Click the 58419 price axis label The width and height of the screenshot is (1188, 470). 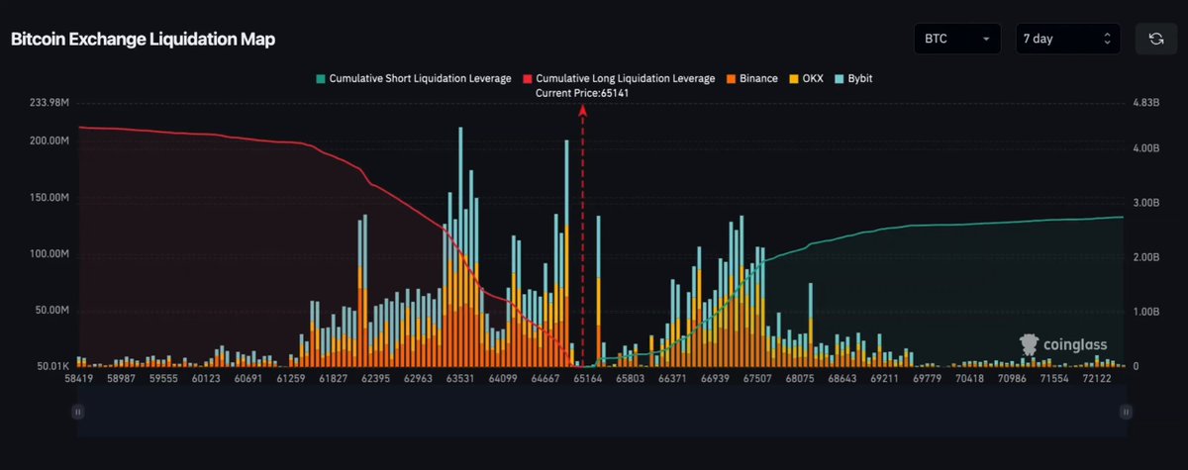pyautogui.click(x=77, y=379)
